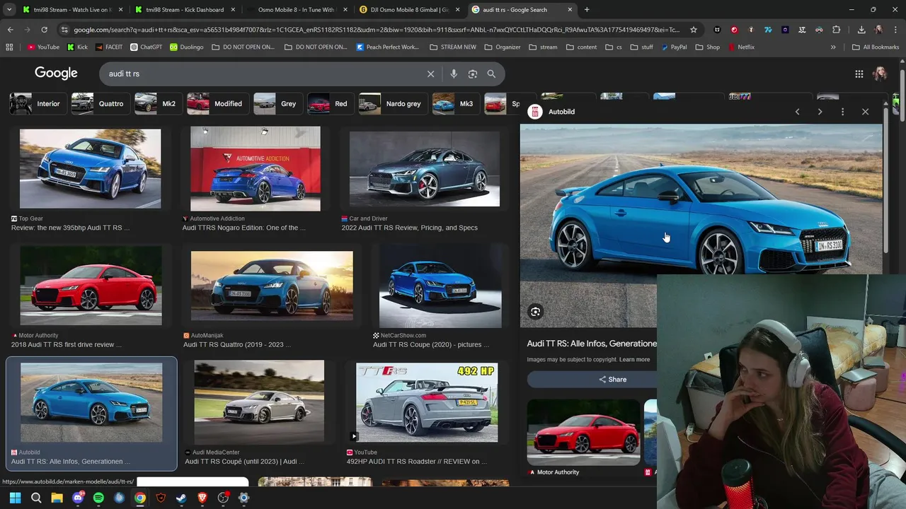The height and width of the screenshot is (509, 906).
Task: Open the Learn more copyright link
Action: (634, 360)
